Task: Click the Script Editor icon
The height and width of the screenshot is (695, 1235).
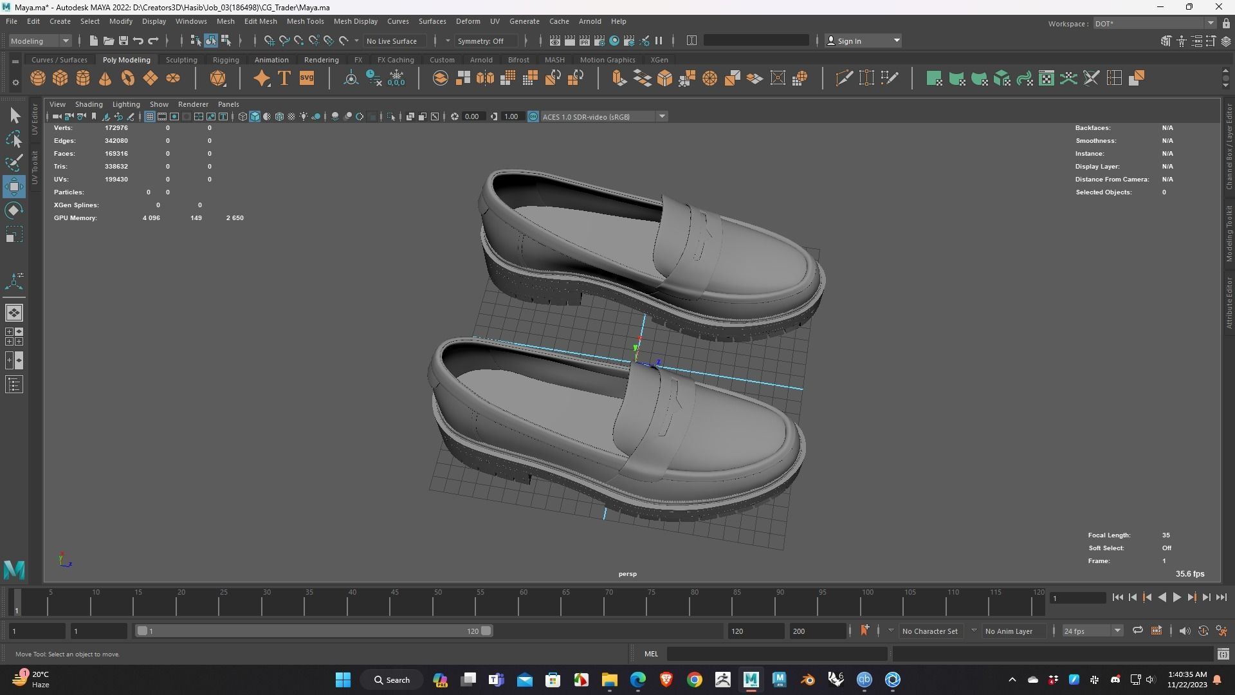Action: pos(1223,654)
